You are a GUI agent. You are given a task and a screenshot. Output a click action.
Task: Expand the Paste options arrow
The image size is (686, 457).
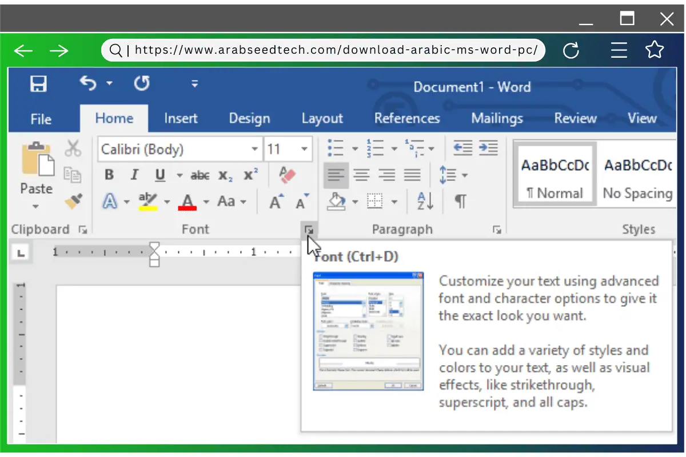tap(36, 207)
